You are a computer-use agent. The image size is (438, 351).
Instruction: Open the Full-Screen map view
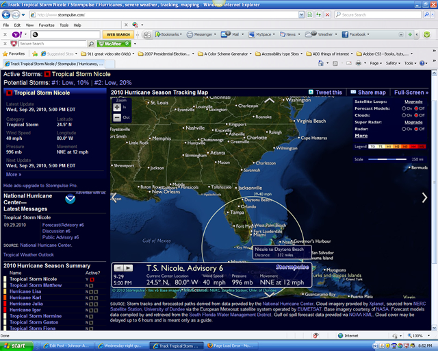(411, 92)
